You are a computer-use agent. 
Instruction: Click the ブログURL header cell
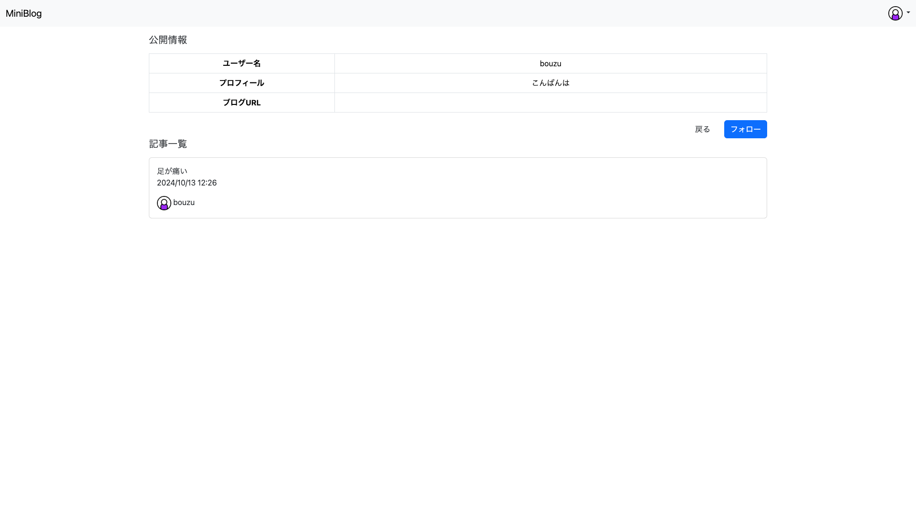coord(241,103)
